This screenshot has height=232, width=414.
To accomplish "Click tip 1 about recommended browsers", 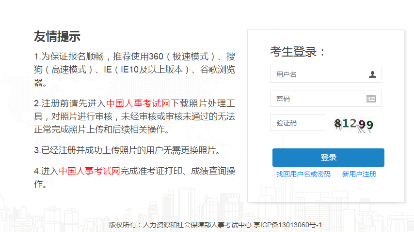I will click(x=134, y=70).
